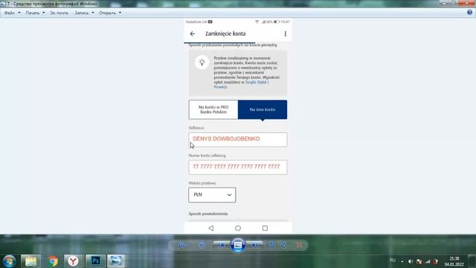Click the Numer konta odbiorcy field
The image size is (476, 268).
tap(238, 167)
